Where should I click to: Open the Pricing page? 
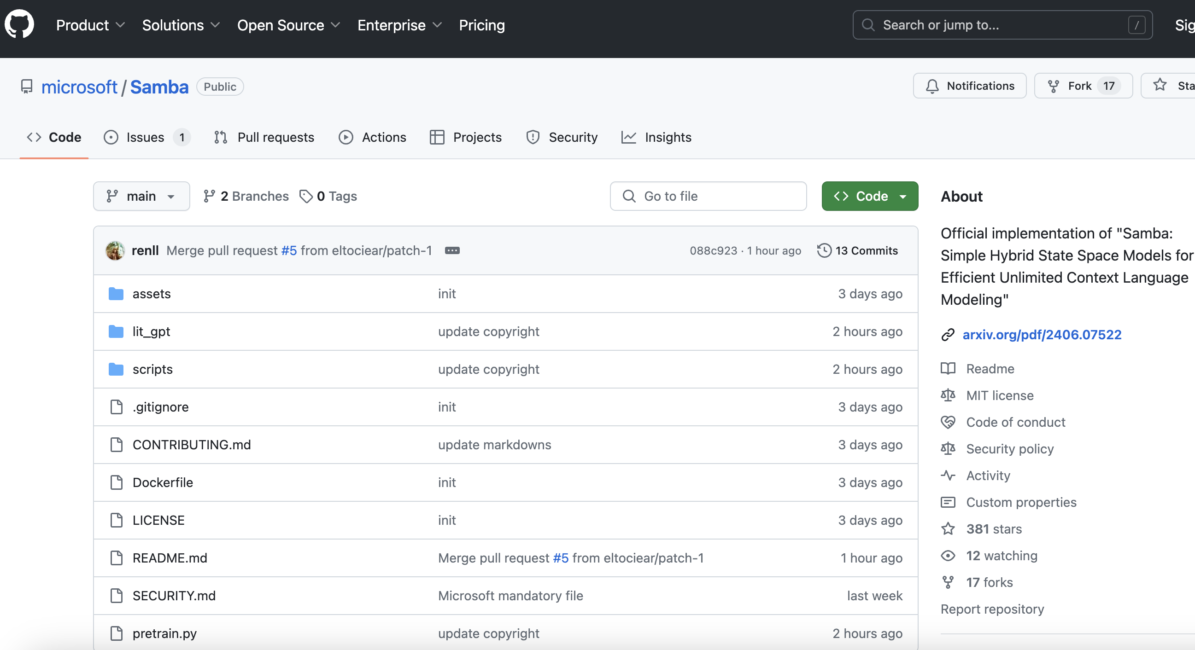coord(481,25)
